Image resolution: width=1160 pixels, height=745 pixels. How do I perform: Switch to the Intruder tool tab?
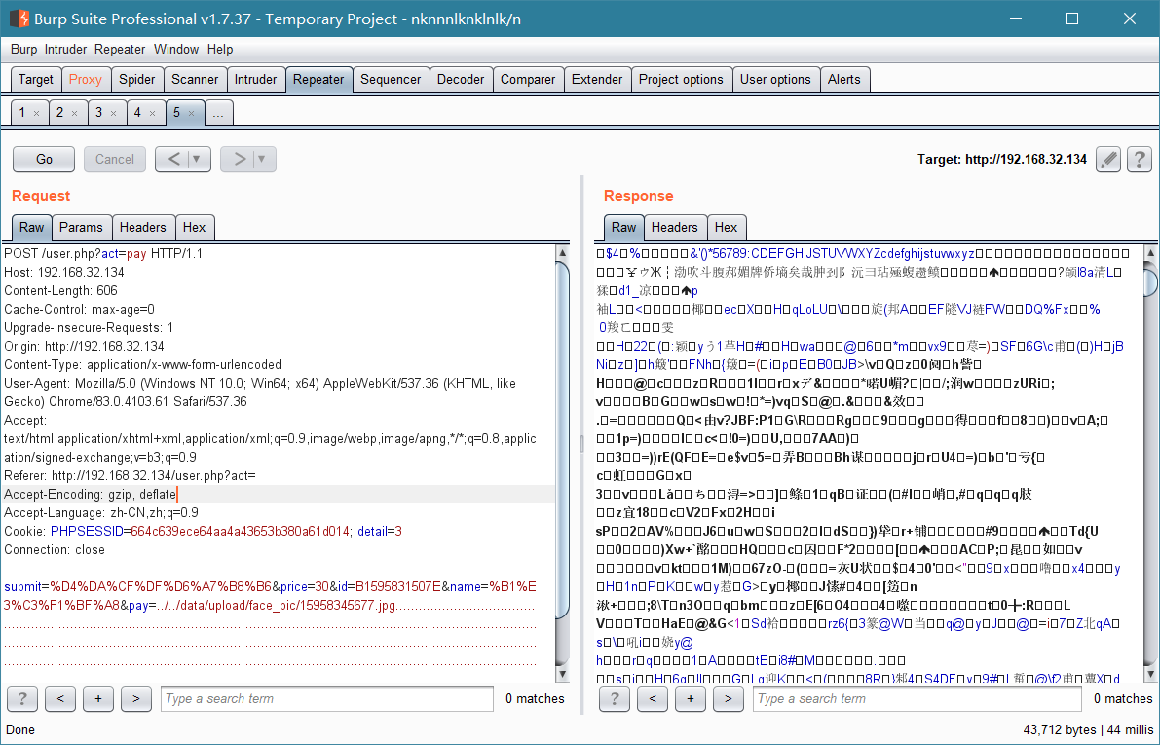[255, 79]
